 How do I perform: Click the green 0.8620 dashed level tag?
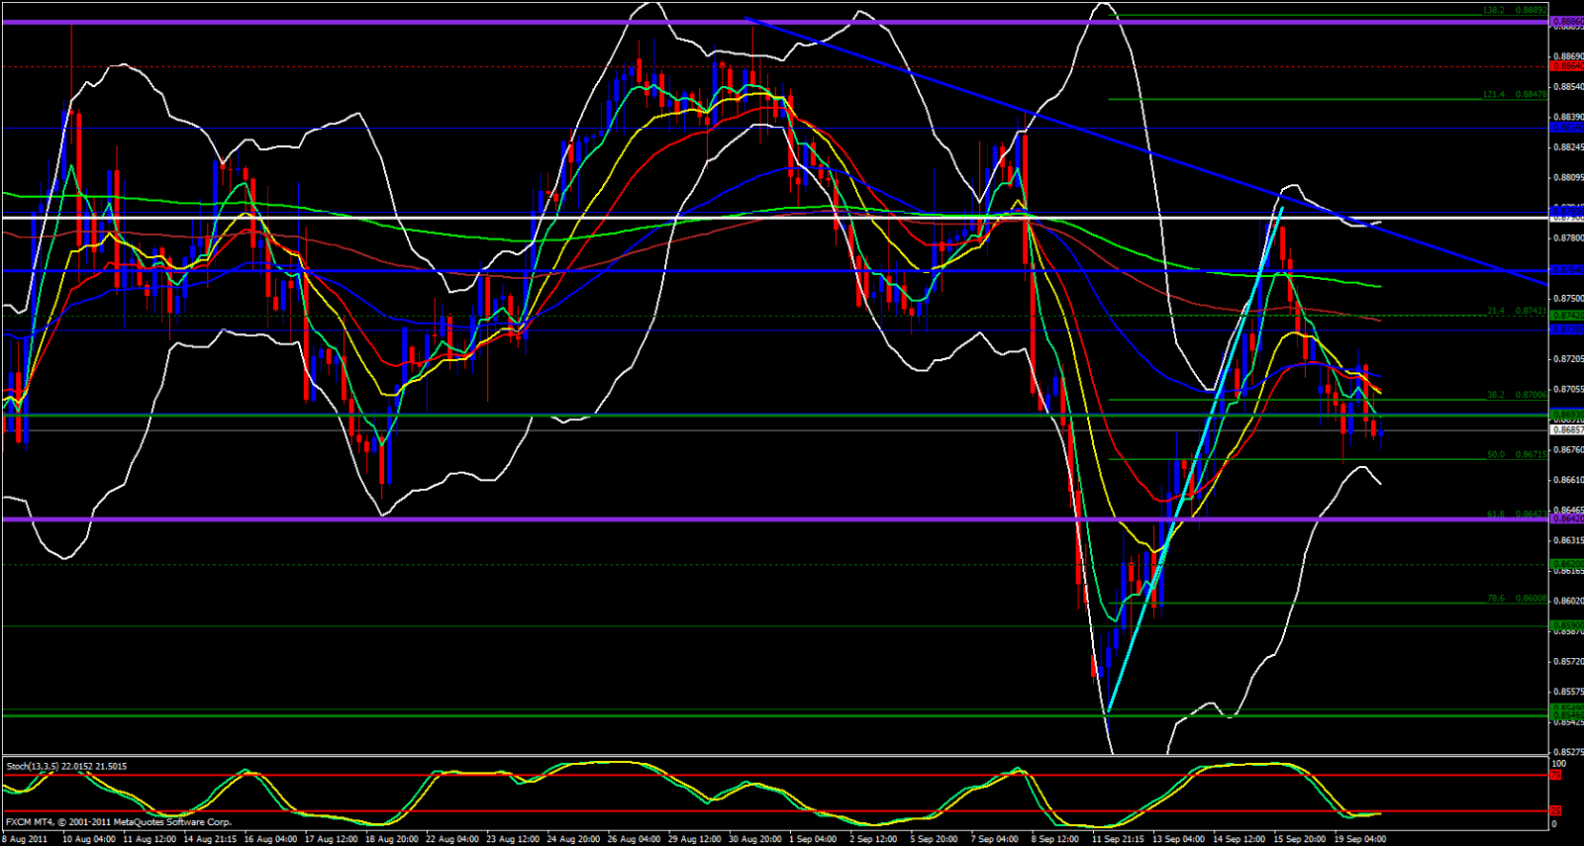pyautogui.click(x=1566, y=564)
